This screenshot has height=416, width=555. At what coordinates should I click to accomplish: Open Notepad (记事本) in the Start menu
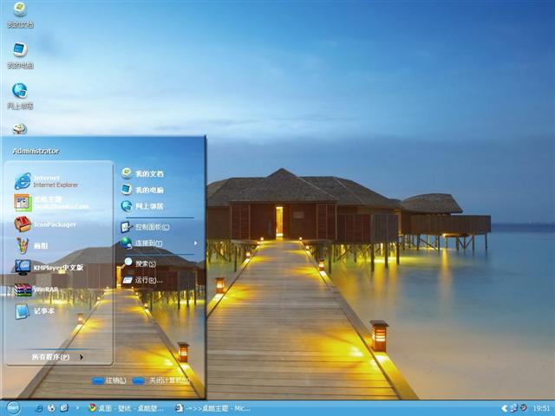coord(35,311)
